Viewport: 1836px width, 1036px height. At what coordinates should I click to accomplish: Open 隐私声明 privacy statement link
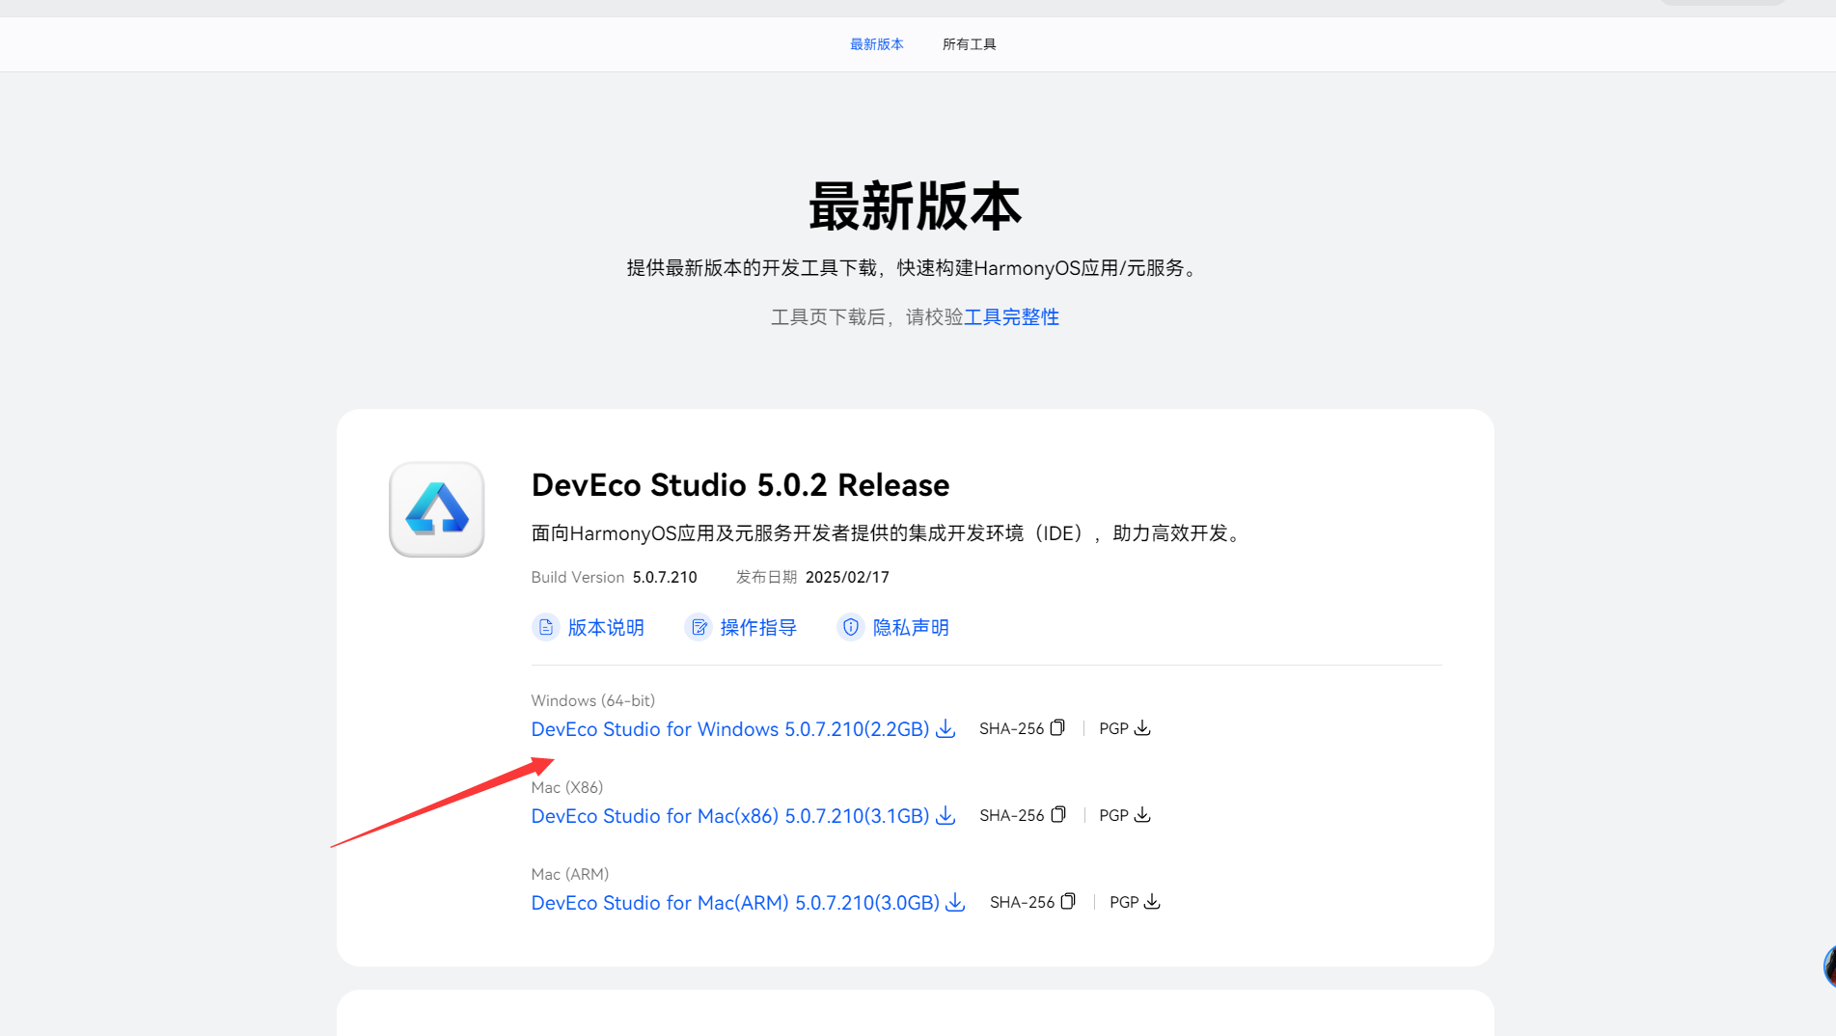point(911,628)
